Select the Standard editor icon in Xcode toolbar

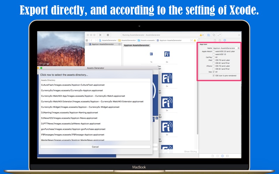[209, 35]
